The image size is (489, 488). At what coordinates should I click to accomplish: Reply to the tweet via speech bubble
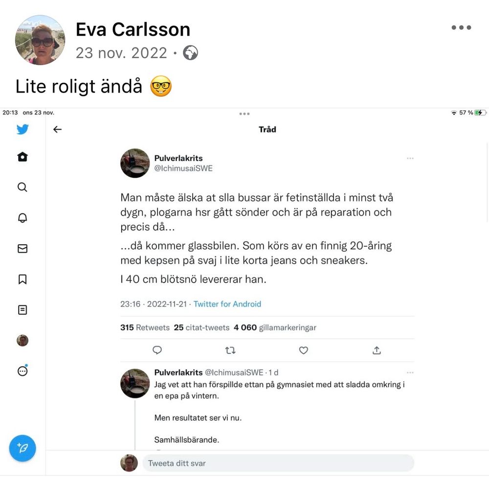[157, 350]
